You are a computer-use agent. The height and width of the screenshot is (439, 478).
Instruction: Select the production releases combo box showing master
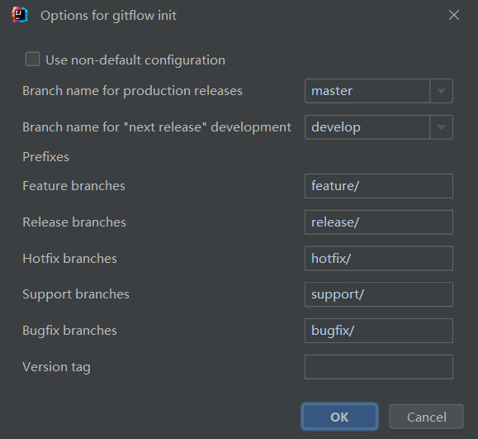point(379,91)
